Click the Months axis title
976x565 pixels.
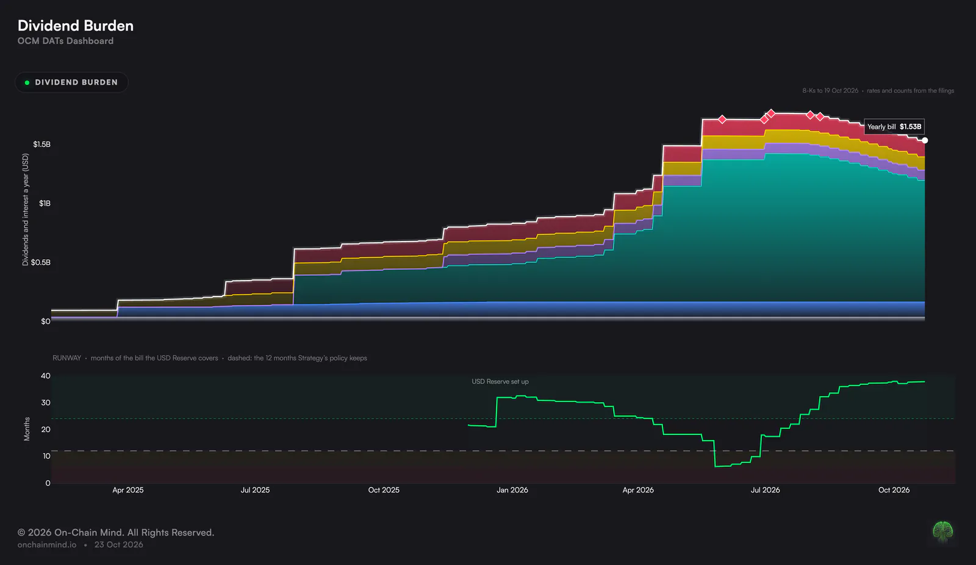coord(27,429)
